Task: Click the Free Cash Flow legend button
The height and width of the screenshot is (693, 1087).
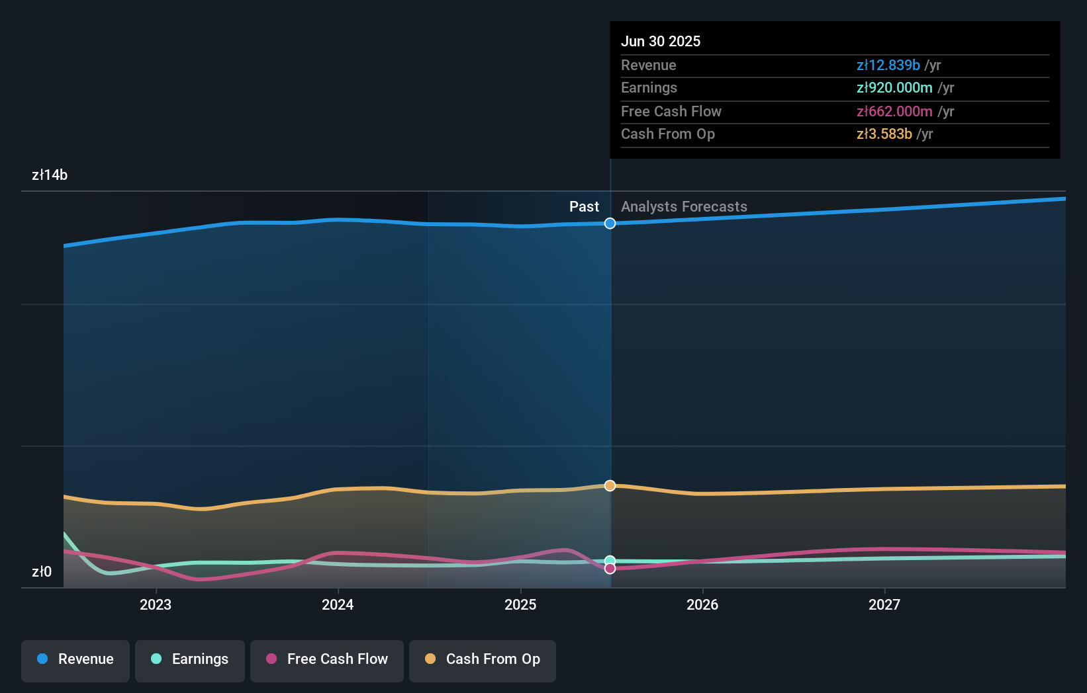Action: [327, 659]
